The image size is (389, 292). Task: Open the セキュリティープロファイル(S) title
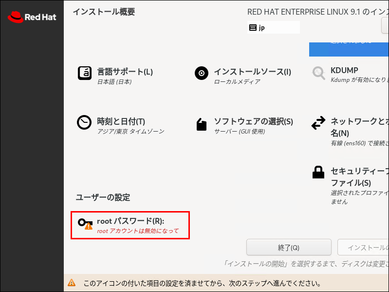click(x=360, y=177)
